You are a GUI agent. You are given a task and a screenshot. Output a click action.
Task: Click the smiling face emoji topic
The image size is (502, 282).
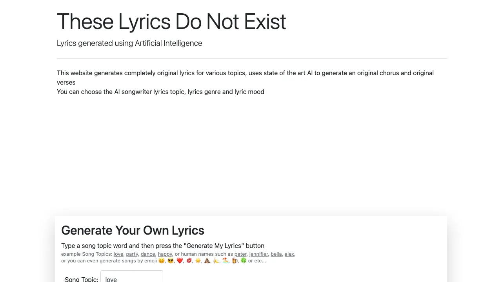click(x=161, y=260)
